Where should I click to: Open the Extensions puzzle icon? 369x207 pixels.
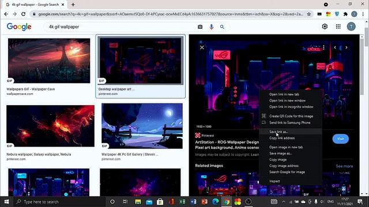pyautogui.click(x=345, y=14)
